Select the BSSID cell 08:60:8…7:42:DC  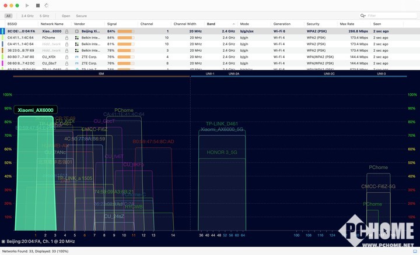tap(21, 63)
